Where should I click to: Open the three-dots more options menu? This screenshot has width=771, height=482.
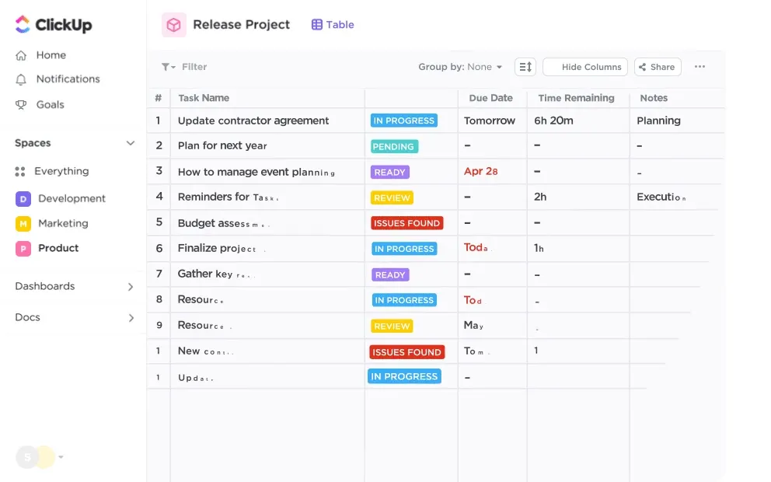(699, 66)
